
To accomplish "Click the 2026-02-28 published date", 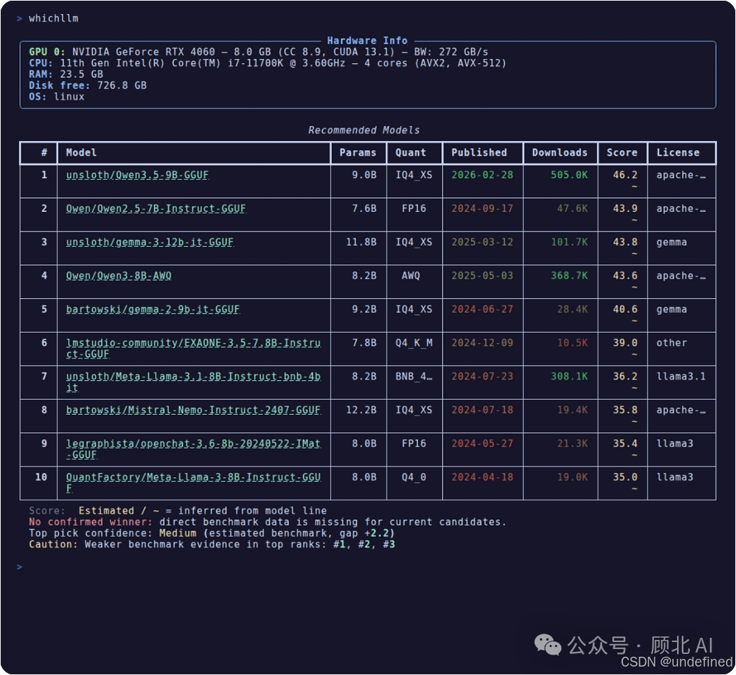I will (x=483, y=175).
